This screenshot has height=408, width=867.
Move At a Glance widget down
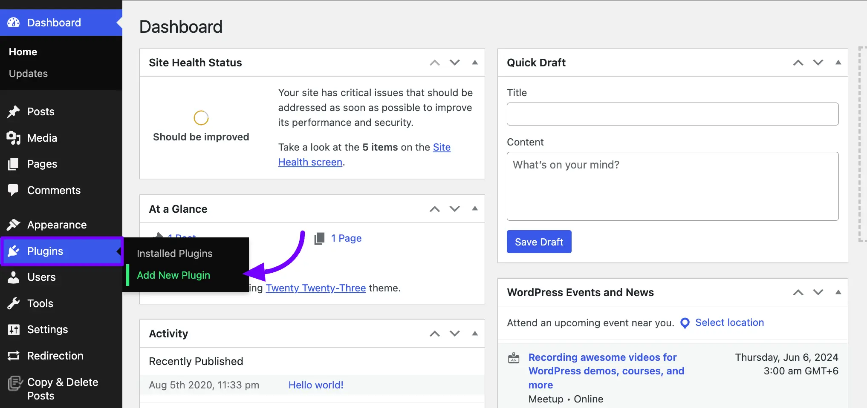pyautogui.click(x=455, y=209)
